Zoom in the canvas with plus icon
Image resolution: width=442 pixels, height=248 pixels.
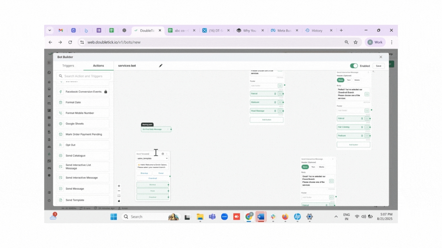tap(119, 186)
